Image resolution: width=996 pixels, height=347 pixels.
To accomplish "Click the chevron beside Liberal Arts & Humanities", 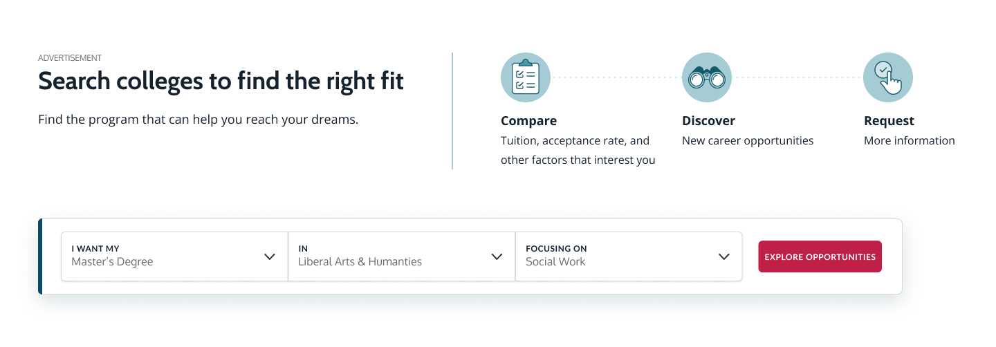I will [497, 256].
